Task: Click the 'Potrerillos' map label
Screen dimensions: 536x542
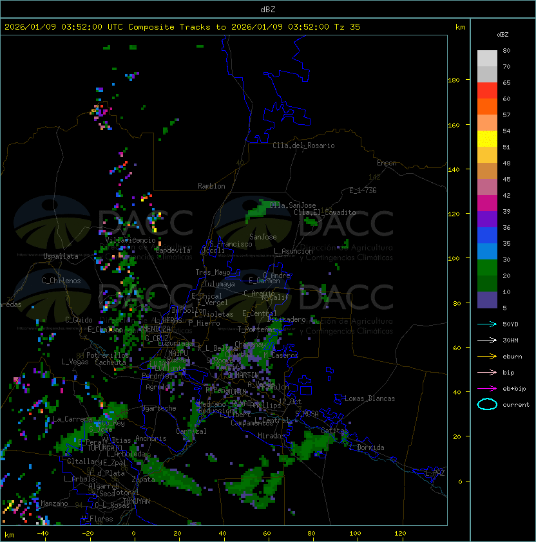Action: 108,355
